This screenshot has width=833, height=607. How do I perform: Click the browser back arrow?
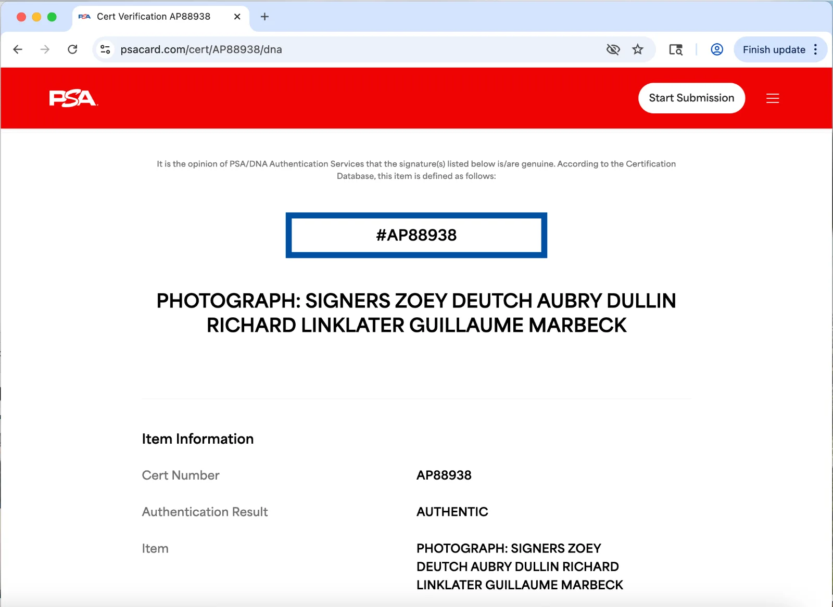click(18, 49)
